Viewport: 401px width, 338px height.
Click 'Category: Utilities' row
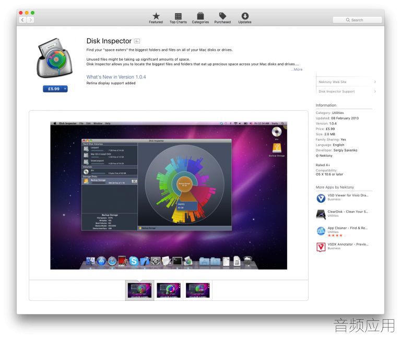coord(329,113)
